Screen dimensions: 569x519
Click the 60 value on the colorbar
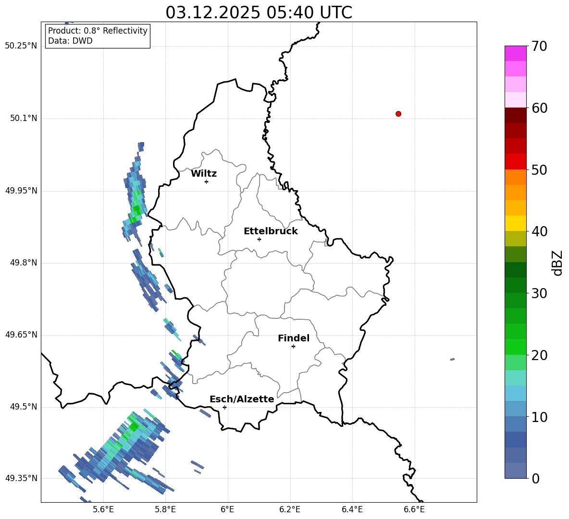click(539, 108)
